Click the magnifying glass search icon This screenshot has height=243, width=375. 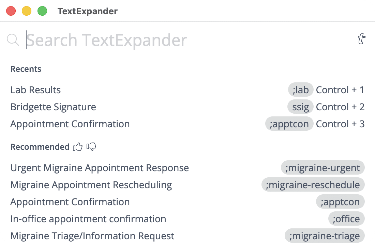point(13,40)
